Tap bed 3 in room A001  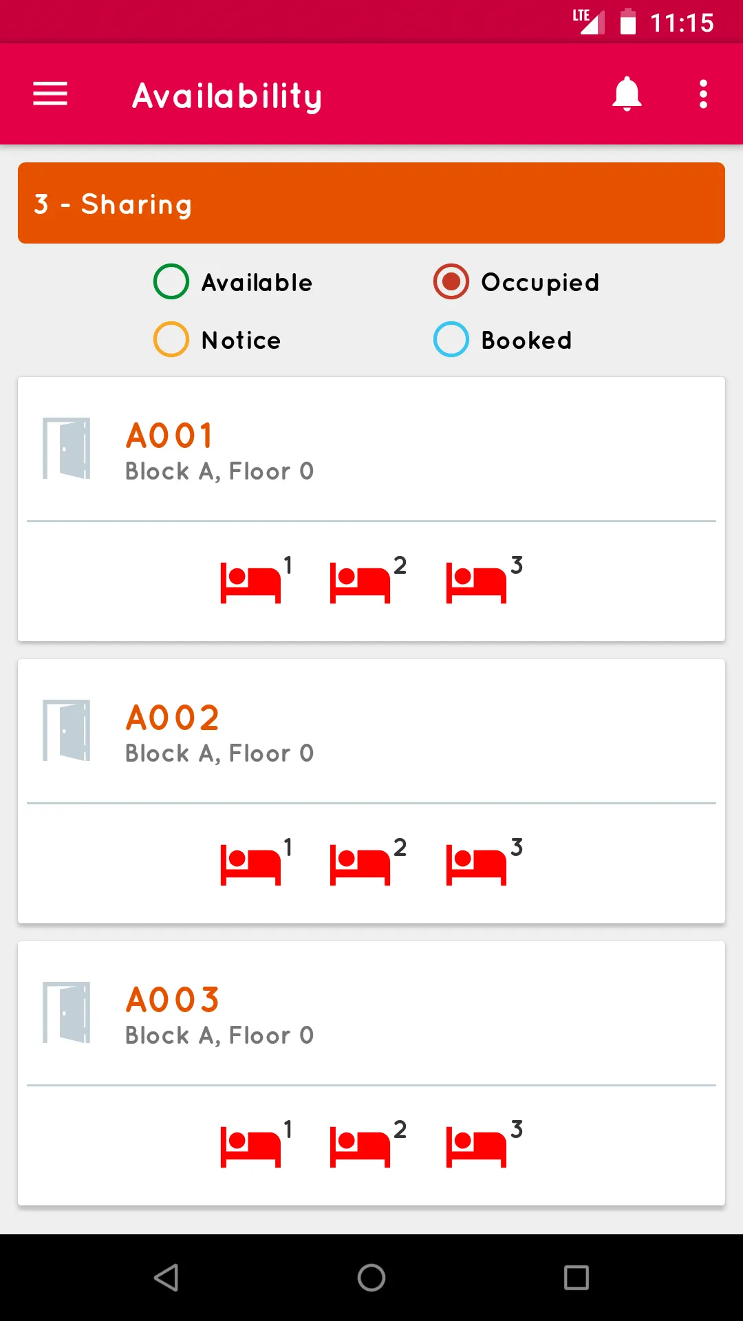coord(477,582)
